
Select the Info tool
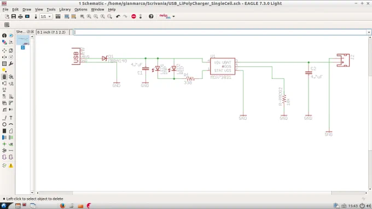[4, 36]
